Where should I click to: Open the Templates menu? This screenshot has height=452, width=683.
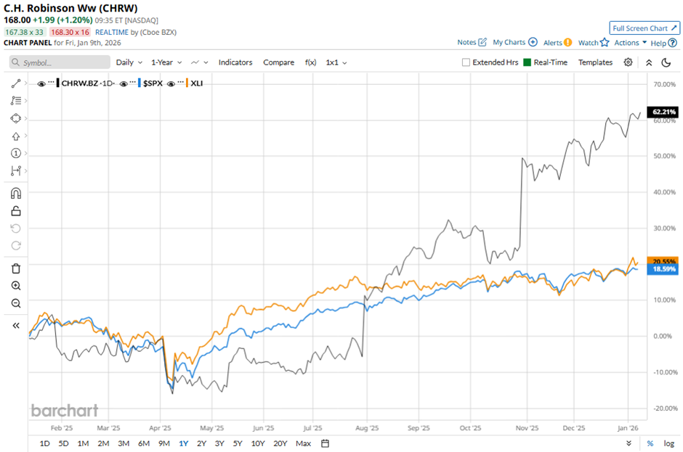click(595, 62)
